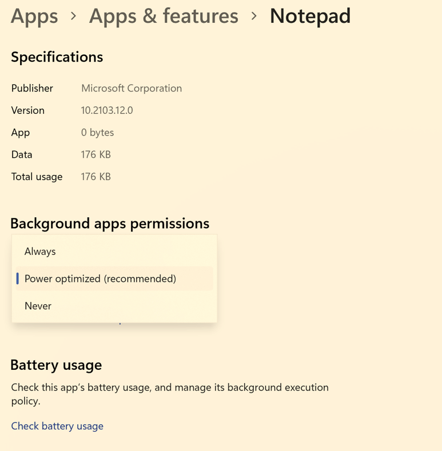Viewport: 442px width, 451px height.
Task: Click the Publisher label
Action: 32,88
